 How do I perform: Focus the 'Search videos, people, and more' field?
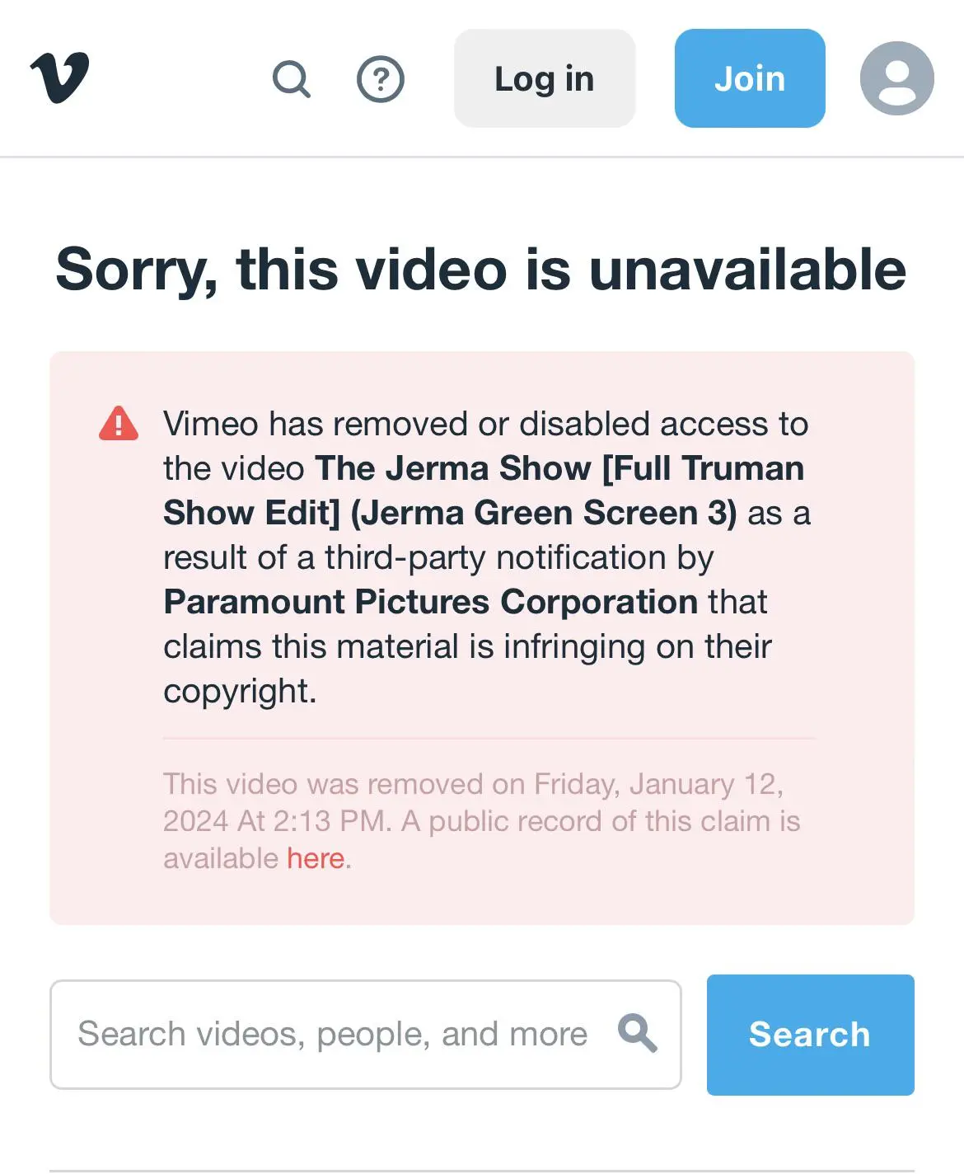tap(366, 1035)
